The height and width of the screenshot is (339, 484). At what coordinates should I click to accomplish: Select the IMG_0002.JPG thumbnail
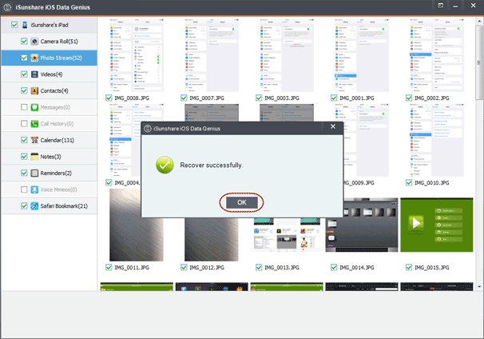click(x=436, y=55)
